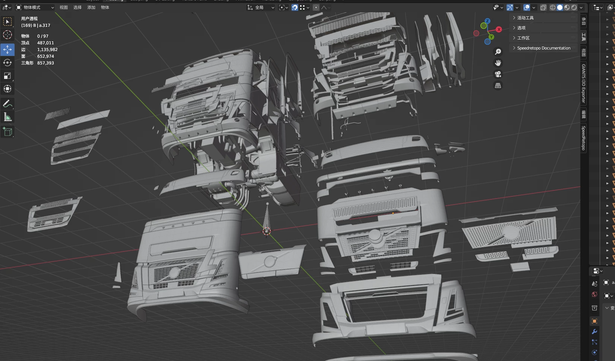Select the Scale tool
615x361 pixels.
7,76
